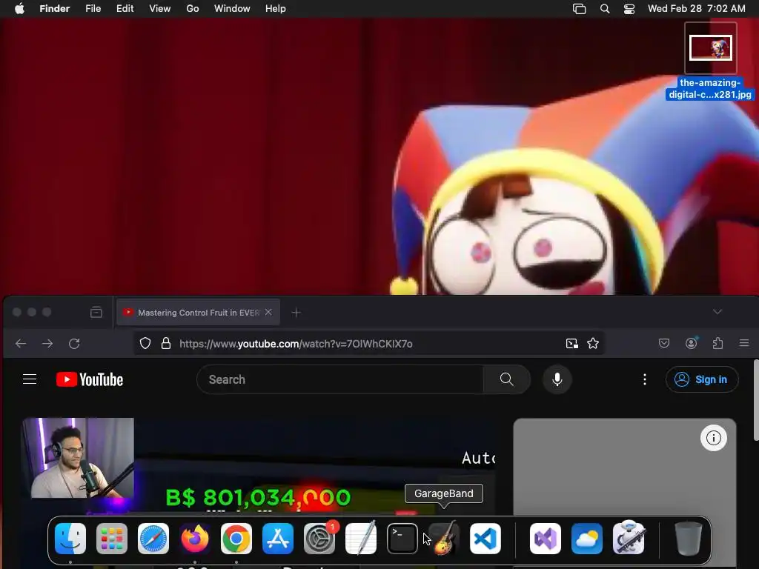Screen dimensions: 759x569
Task: Select the Mastering Control Fruit tab
Action: pyautogui.click(x=198, y=313)
